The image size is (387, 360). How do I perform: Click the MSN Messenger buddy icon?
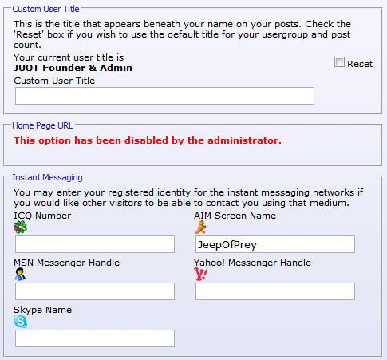tap(20, 275)
